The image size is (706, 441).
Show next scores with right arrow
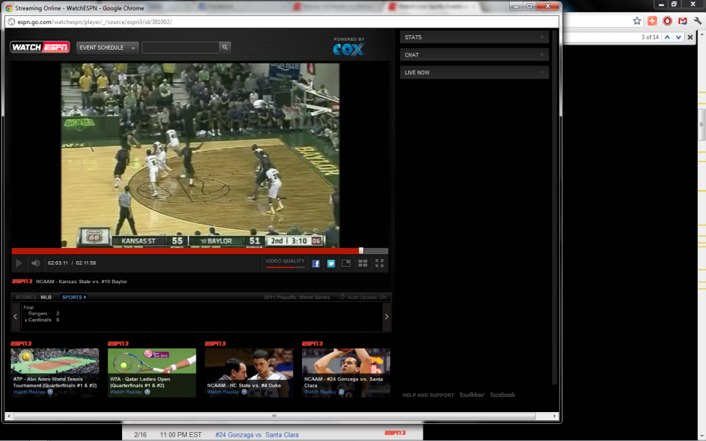pyautogui.click(x=386, y=317)
